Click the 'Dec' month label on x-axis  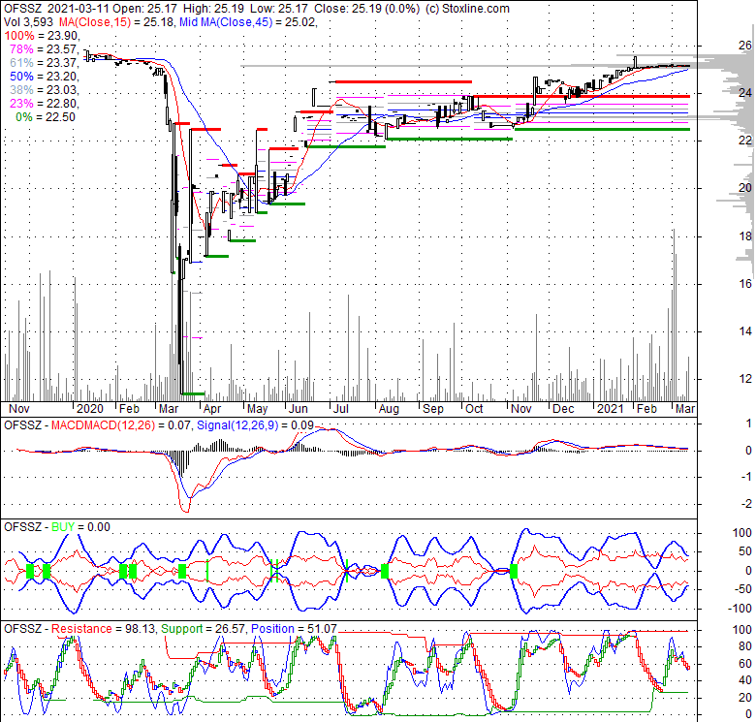point(563,409)
